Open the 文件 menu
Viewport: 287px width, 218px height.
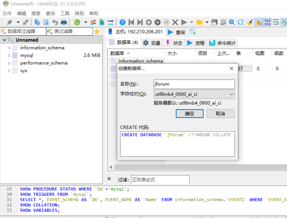click(7, 13)
